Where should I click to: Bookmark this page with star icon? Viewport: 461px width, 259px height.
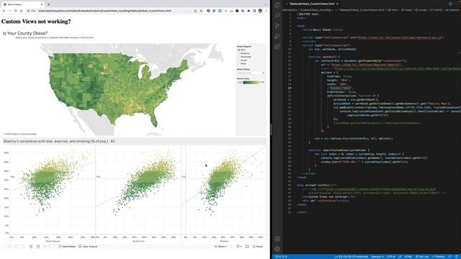tap(201, 11)
